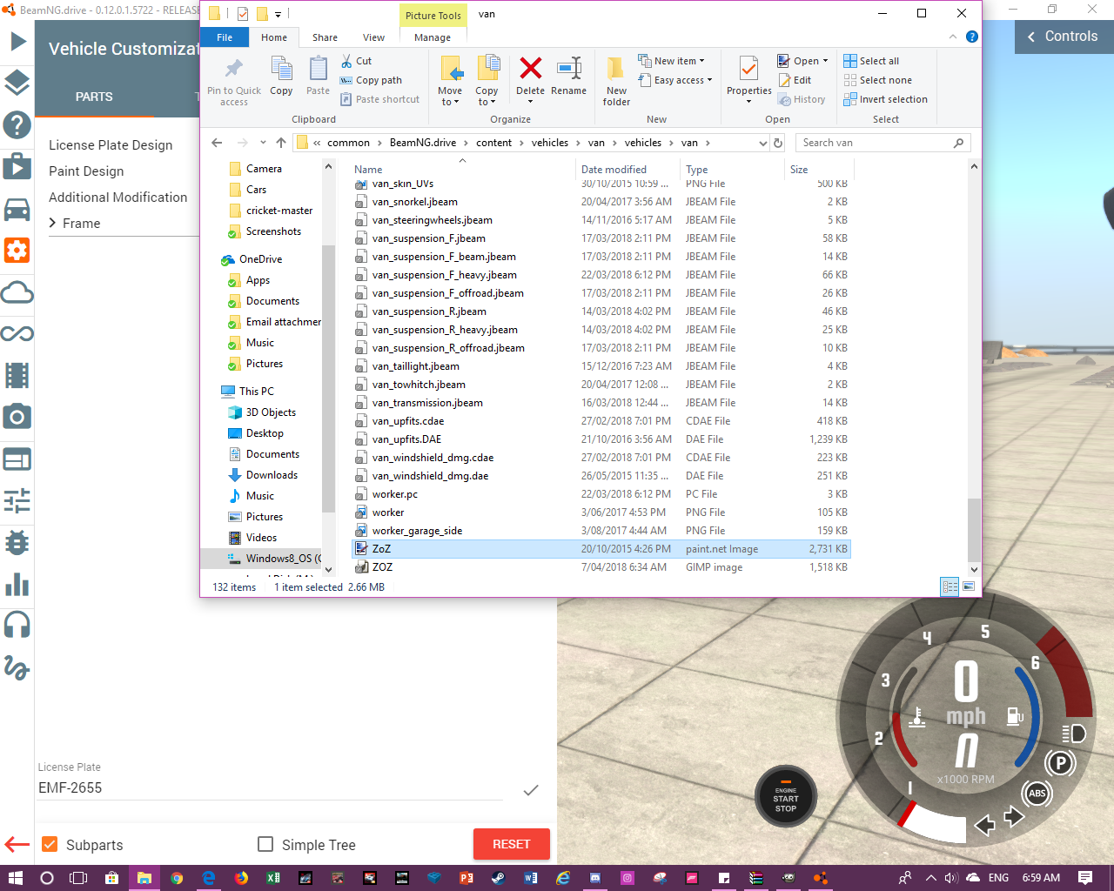
Task: Switch to the Share ribbon tab
Action: pyautogui.click(x=325, y=37)
